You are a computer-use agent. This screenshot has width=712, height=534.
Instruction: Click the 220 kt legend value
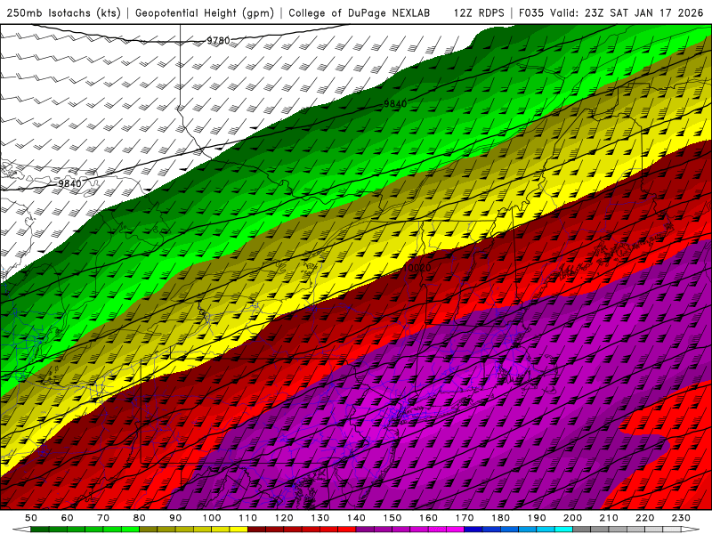coord(644,518)
